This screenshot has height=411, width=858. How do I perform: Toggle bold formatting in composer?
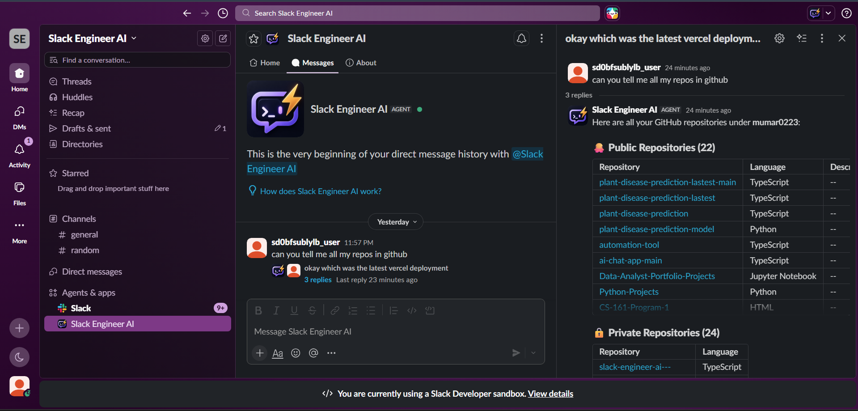click(258, 311)
